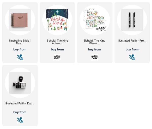This screenshot has width=152, height=129.
Task: Click Illustrated Faith logo under Behold Elements
Action: pyautogui.click(x=94, y=57)
